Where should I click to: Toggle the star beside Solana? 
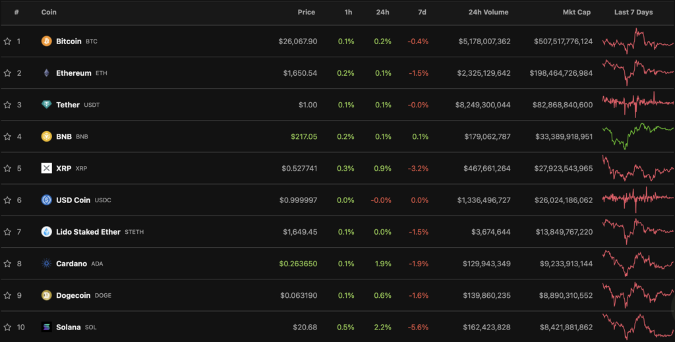pos(7,327)
